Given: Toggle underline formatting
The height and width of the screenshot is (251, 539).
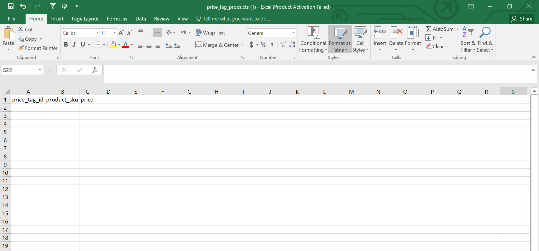Looking at the screenshot, I should [83, 45].
